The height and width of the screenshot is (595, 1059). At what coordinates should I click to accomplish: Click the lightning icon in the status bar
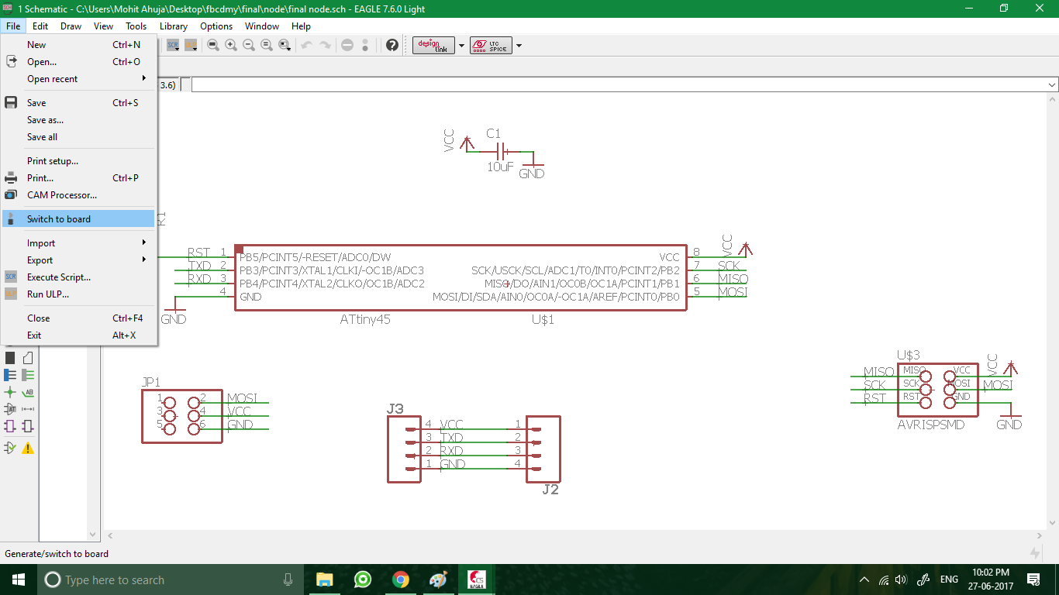[x=1035, y=553]
